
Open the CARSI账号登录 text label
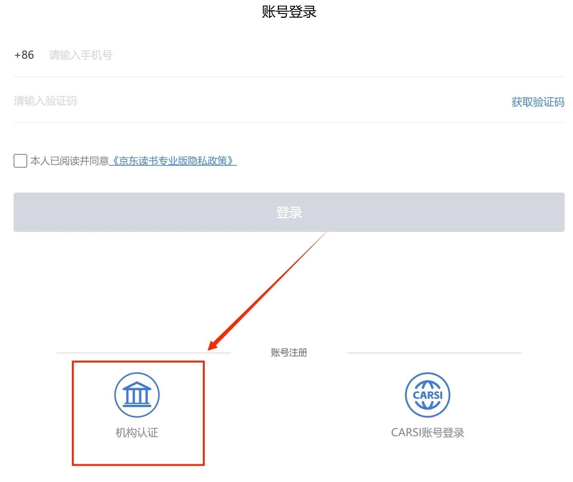pyautogui.click(x=427, y=432)
